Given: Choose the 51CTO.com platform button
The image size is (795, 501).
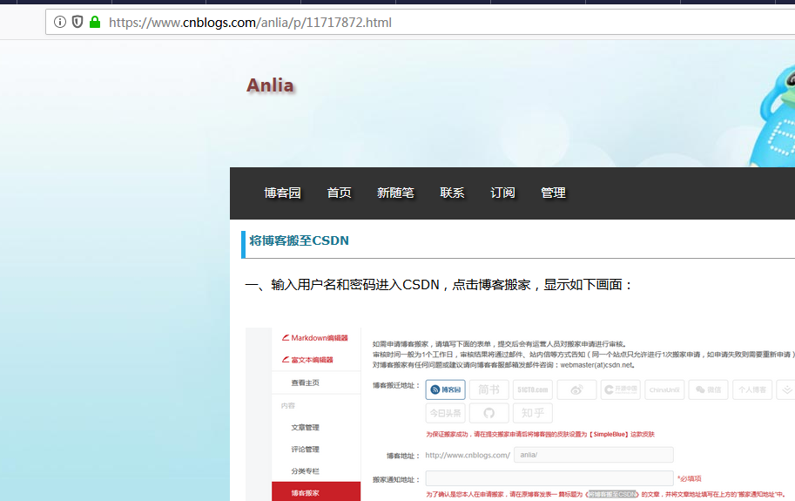Looking at the screenshot, I should pos(533,389).
